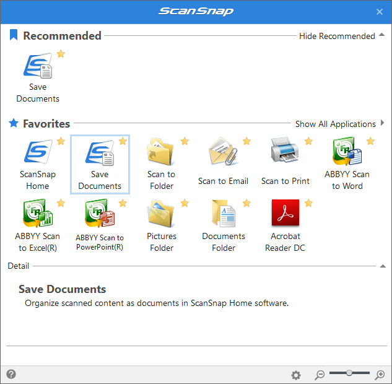Click Show All Applications link
392x384 pixels.
click(x=336, y=124)
